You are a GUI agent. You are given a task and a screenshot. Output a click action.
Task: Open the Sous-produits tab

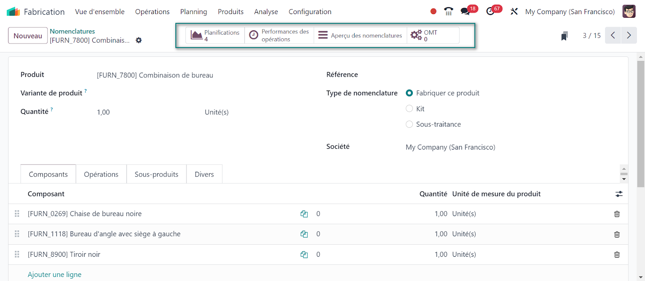[x=156, y=174]
